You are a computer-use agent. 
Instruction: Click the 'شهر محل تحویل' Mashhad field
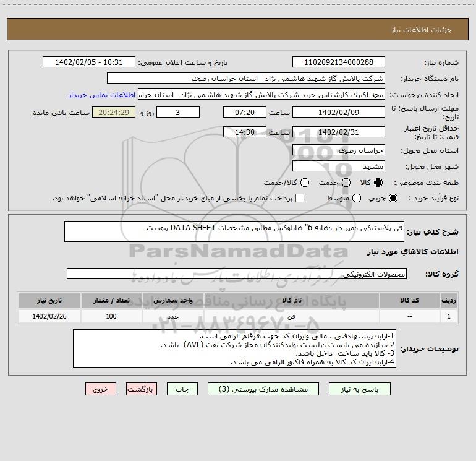coord(338,166)
